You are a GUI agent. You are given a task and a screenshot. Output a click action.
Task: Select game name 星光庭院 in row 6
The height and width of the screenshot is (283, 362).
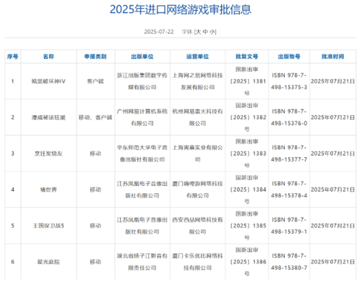click(48, 262)
